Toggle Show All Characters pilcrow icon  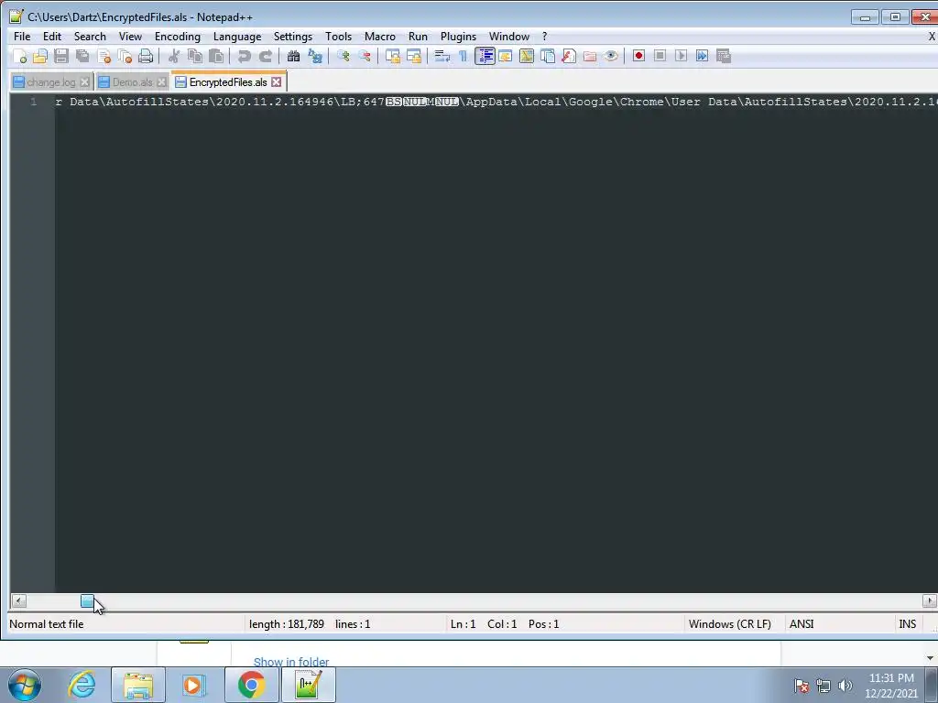463,56
